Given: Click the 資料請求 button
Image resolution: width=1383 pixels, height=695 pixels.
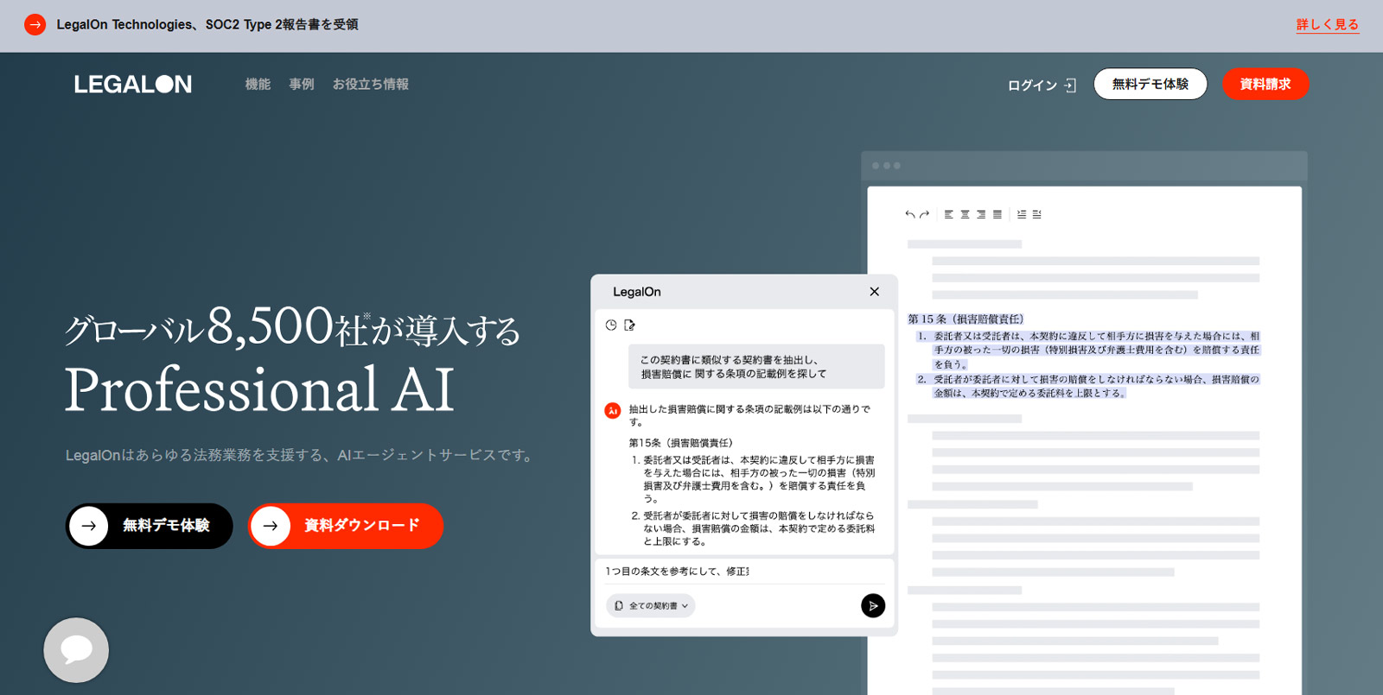Looking at the screenshot, I should (1265, 84).
